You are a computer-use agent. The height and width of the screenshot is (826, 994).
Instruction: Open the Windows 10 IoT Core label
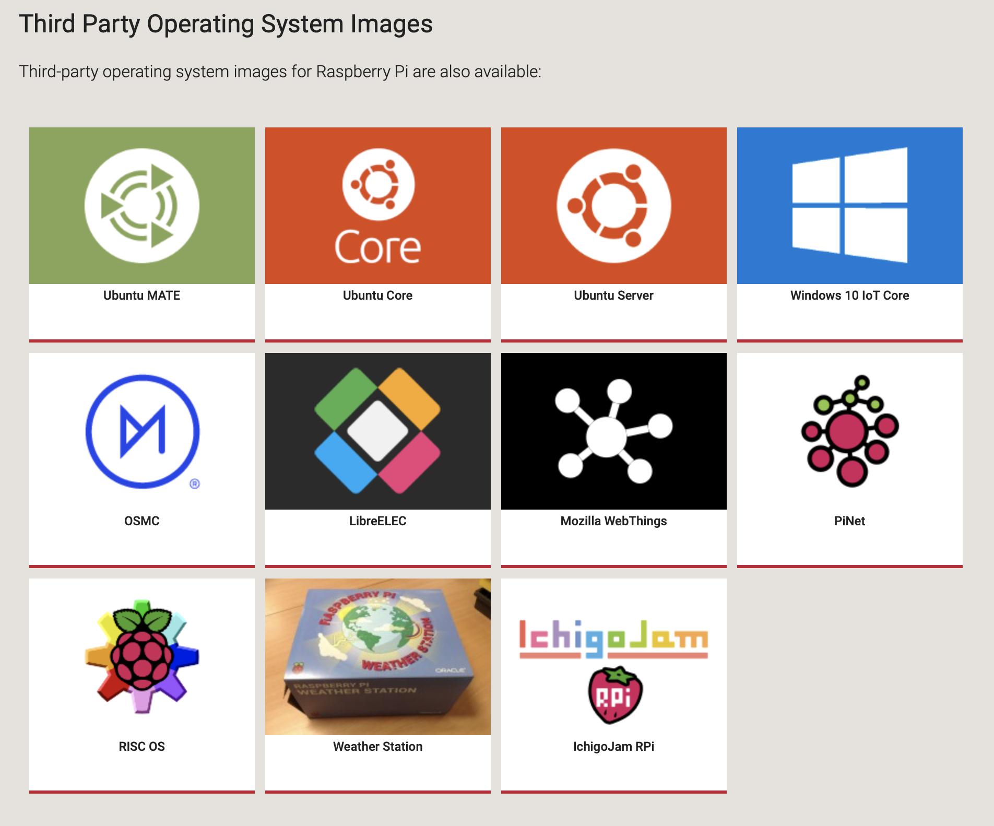coord(850,296)
